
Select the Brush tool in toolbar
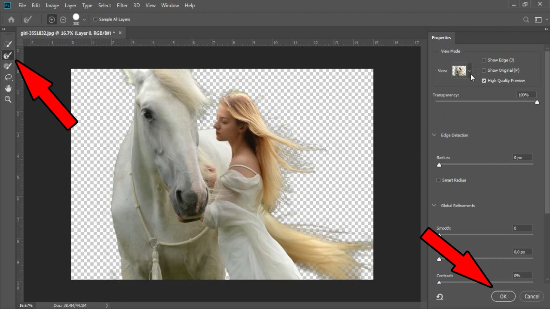[x=8, y=66]
